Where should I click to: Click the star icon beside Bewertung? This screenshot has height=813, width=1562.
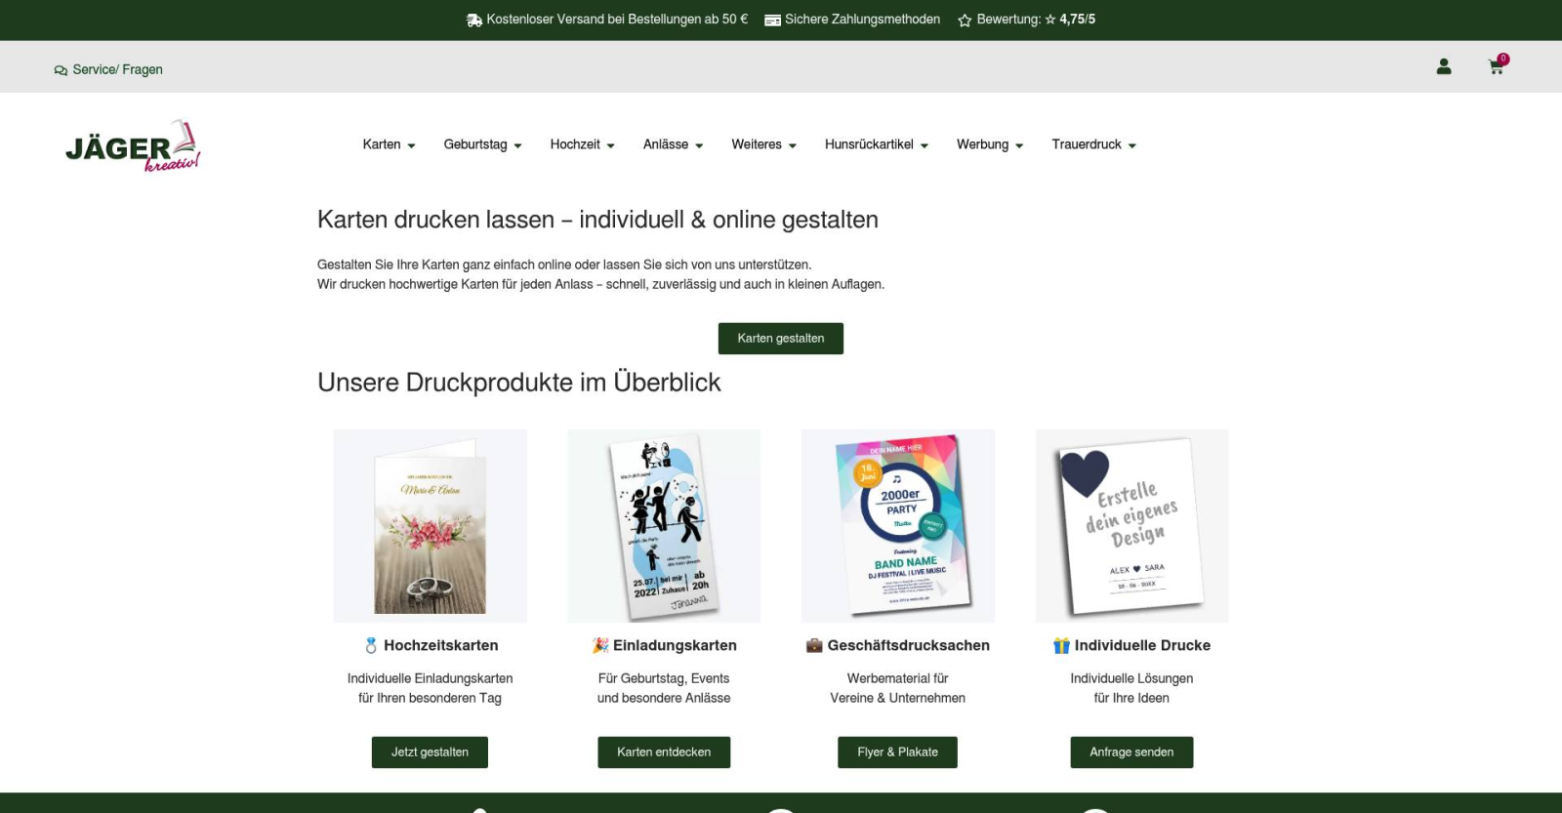click(965, 20)
